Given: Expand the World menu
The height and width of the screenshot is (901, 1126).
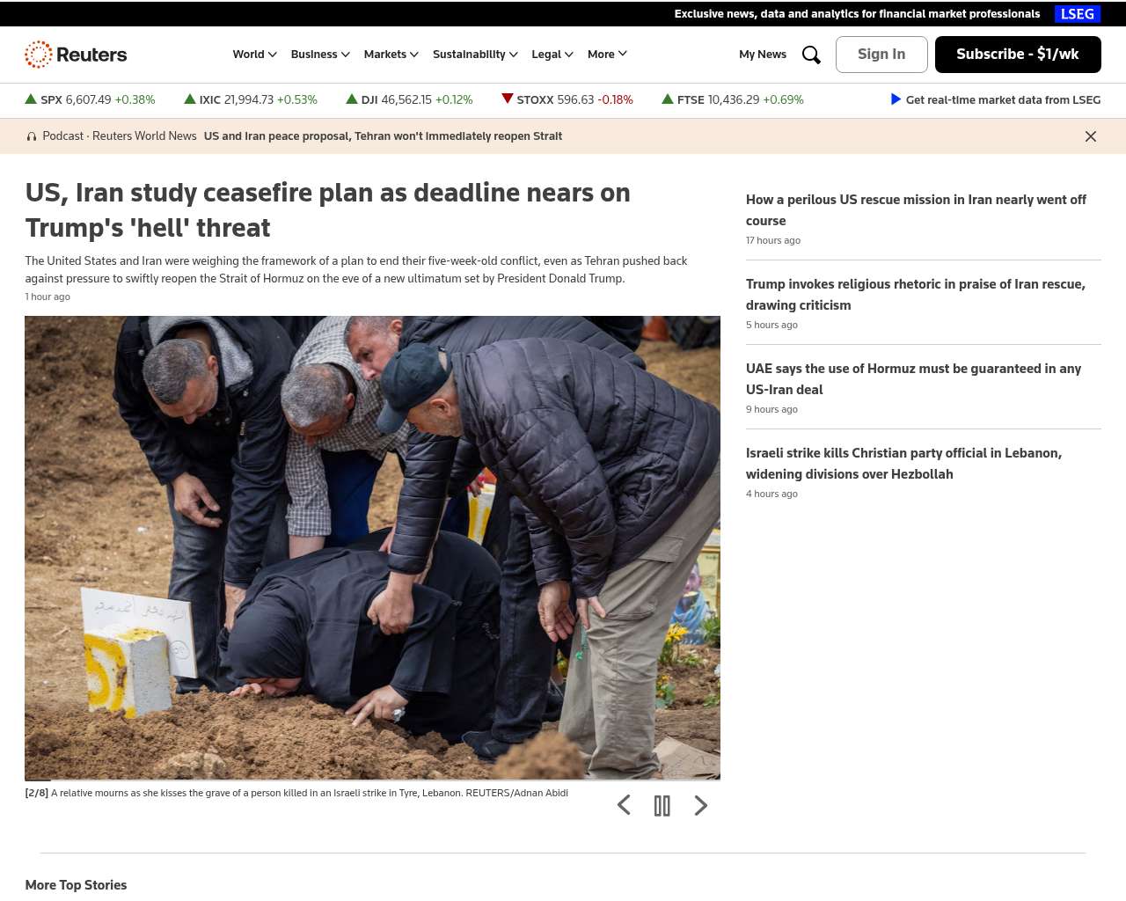Looking at the screenshot, I should tap(254, 55).
